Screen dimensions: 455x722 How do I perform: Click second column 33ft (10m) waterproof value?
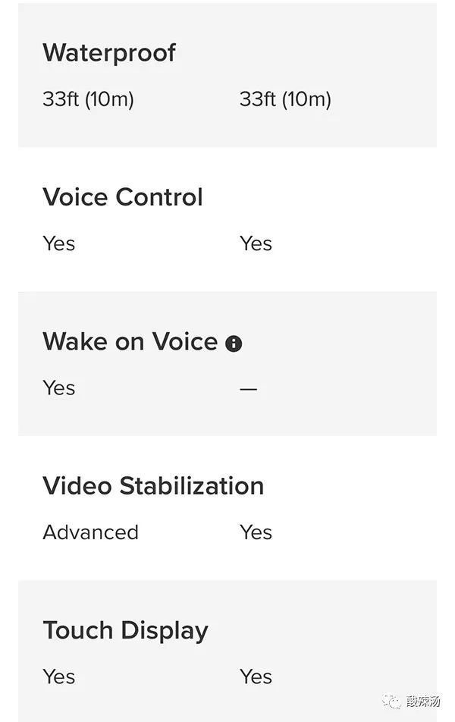click(x=285, y=99)
